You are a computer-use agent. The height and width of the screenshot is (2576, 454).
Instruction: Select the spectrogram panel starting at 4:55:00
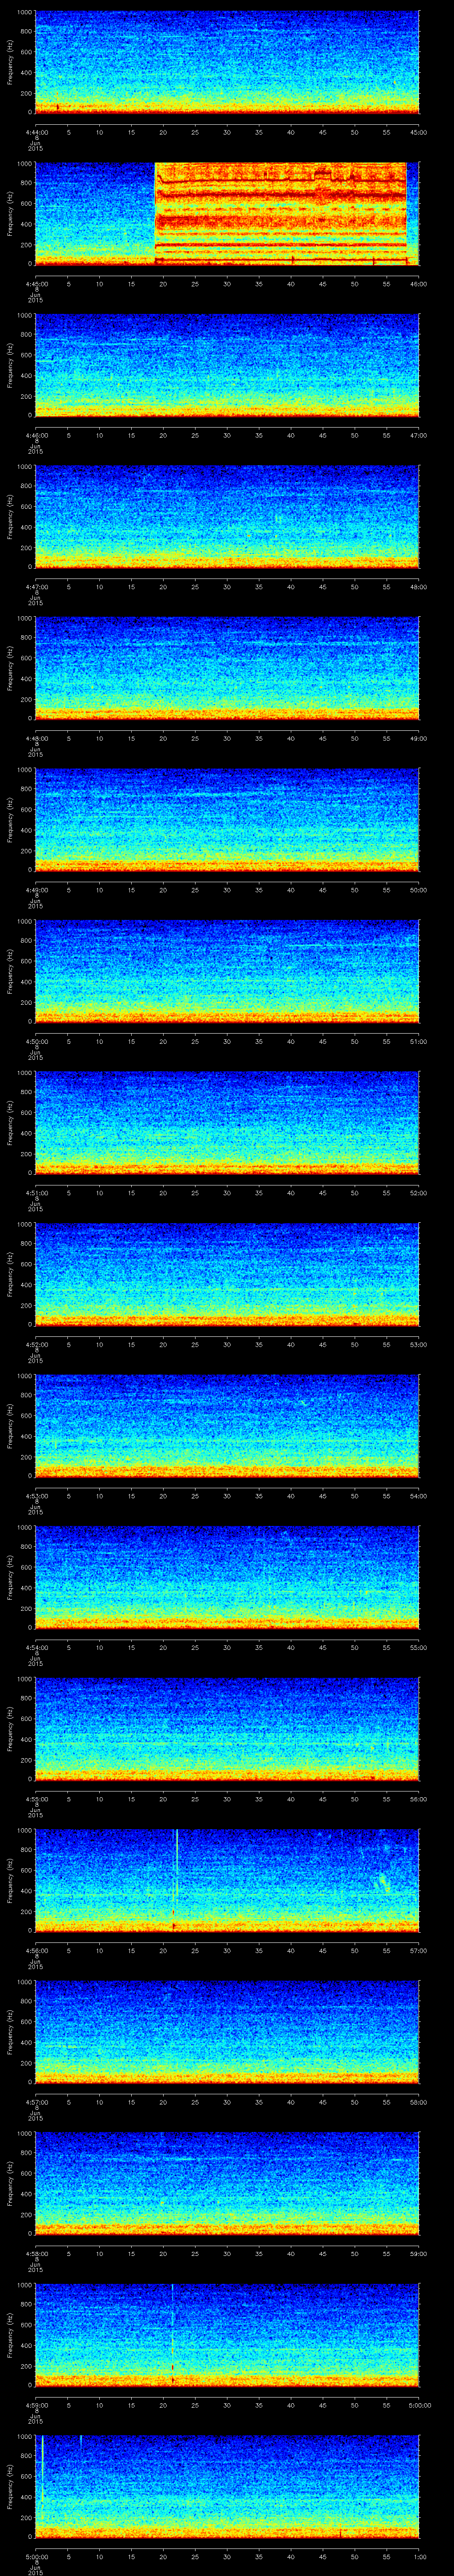pos(227,1728)
